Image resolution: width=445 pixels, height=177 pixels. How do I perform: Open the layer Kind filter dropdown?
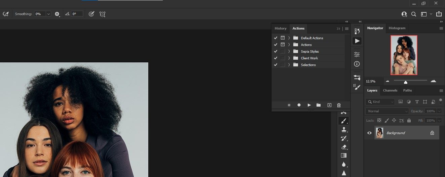[380, 102]
